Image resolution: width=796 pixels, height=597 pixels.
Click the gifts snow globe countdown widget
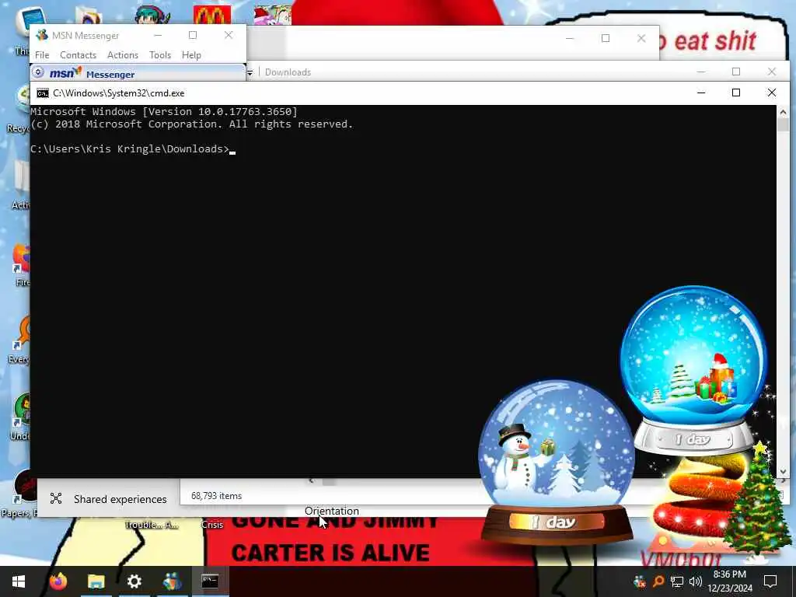click(694, 371)
